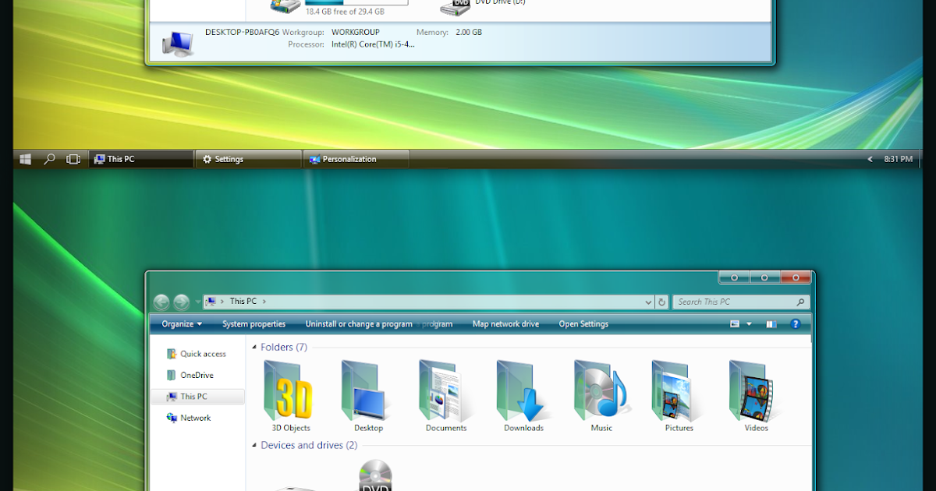Click Open Settings in the toolbar

(583, 324)
